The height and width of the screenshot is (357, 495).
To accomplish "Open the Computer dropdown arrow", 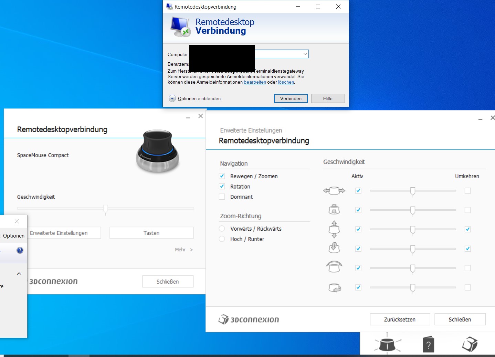I will point(305,54).
